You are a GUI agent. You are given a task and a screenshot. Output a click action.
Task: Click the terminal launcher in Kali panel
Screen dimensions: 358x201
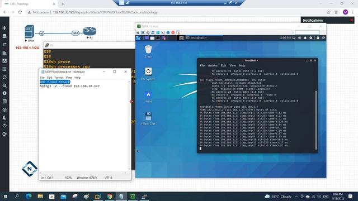[158, 38]
